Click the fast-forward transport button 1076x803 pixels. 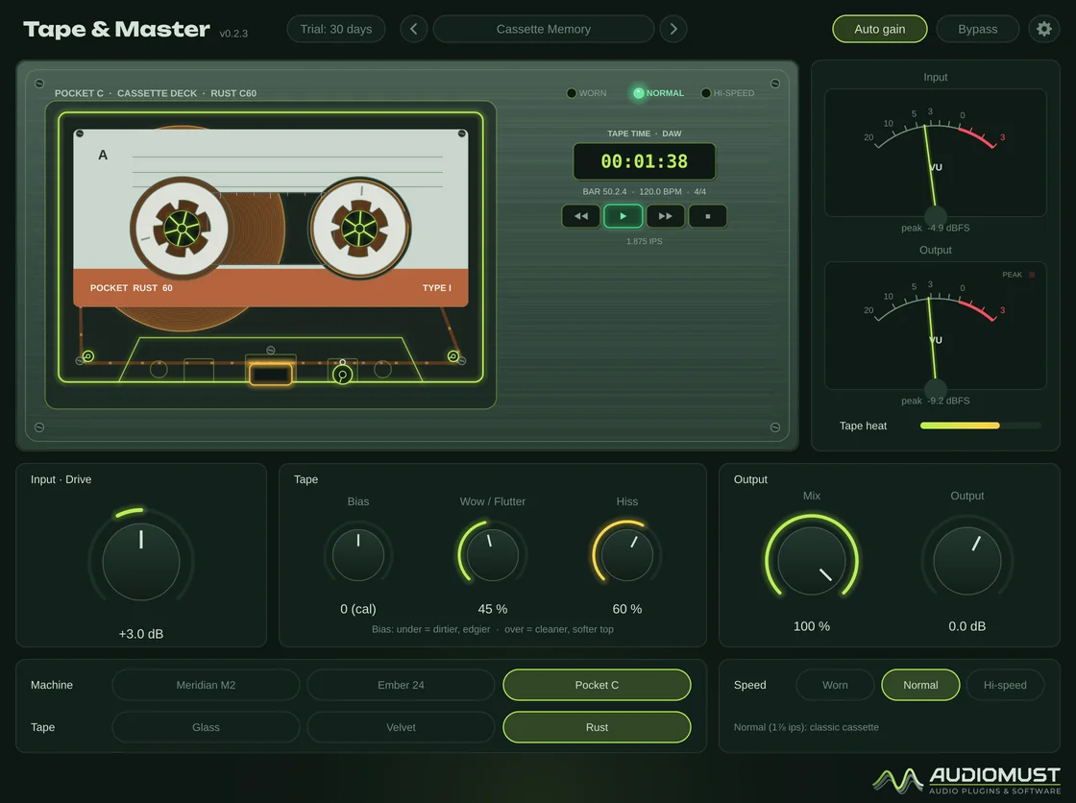pos(665,216)
